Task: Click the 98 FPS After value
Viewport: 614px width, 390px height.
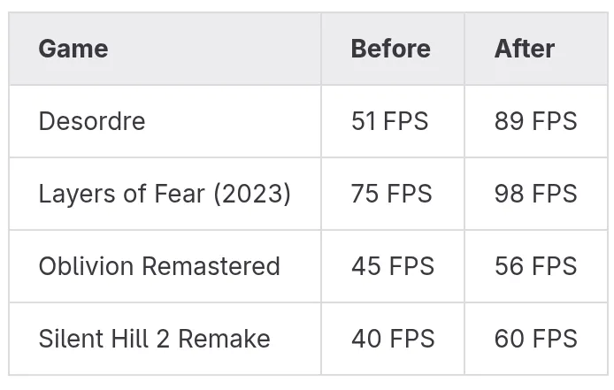Action: [x=535, y=194]
